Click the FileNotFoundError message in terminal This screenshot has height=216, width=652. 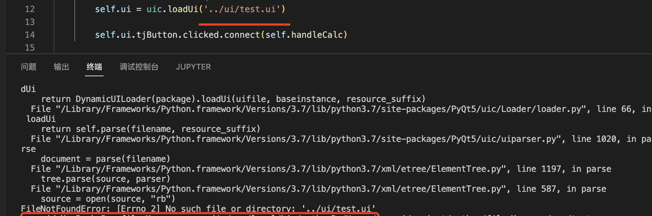coord(198,209)
